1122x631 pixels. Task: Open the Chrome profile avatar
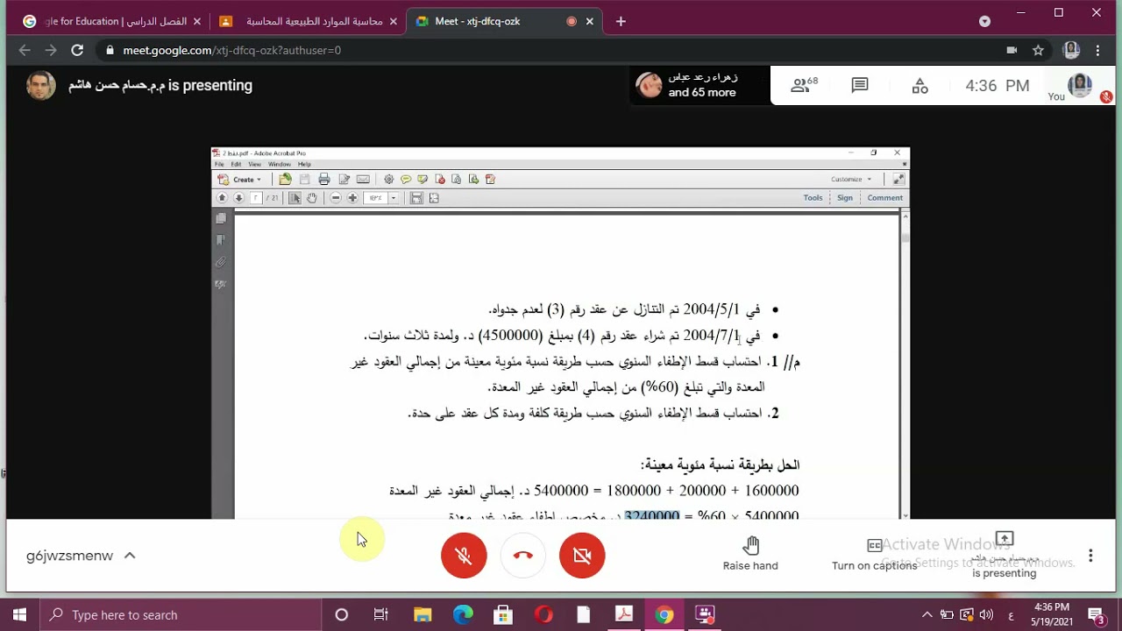coord(1070,51)
